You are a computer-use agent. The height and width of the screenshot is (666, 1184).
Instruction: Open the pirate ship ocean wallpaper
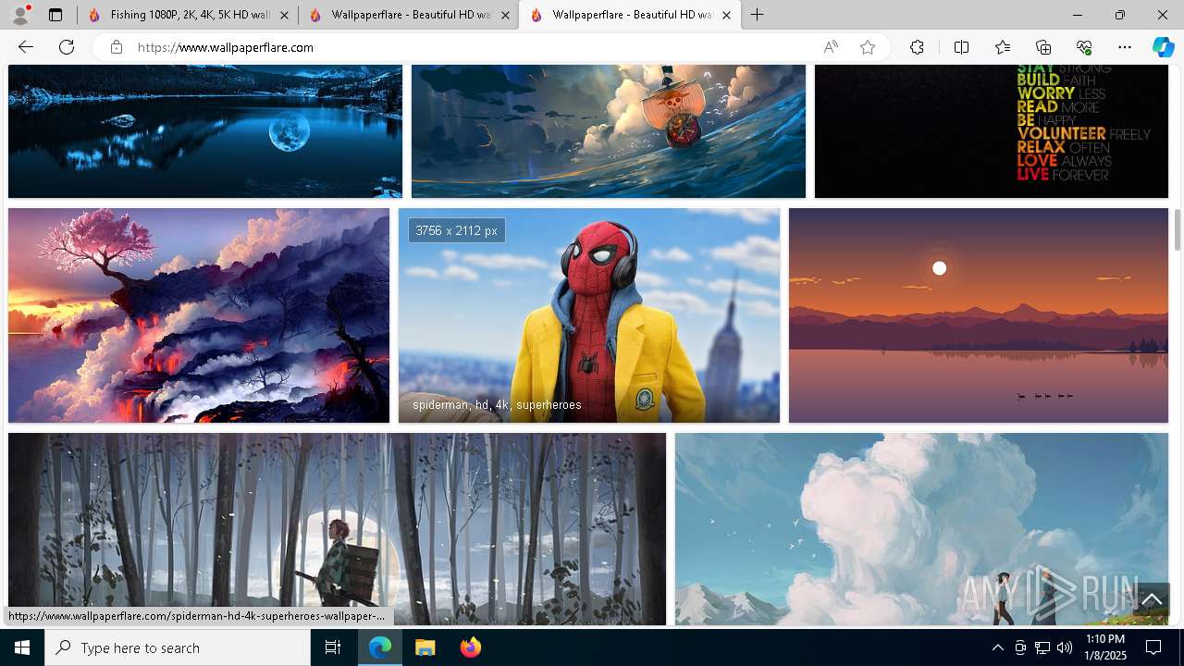609,131
